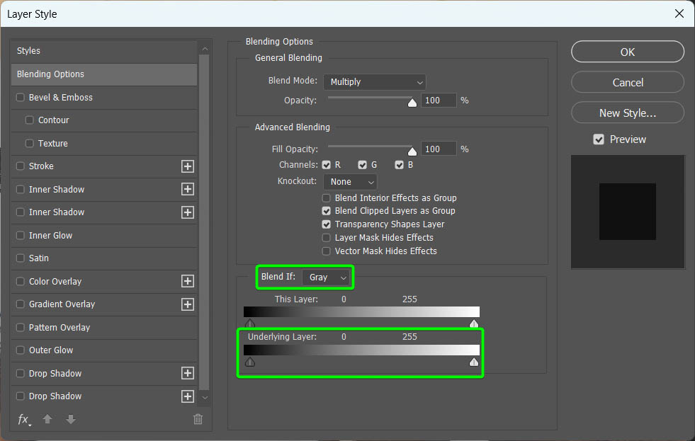Click styles list scrollbar up arrow
The width and height of the screenshot is (695, 441).
(x=205, y=49)
